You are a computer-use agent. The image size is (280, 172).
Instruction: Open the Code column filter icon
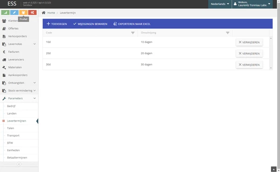tap(133, 33)
